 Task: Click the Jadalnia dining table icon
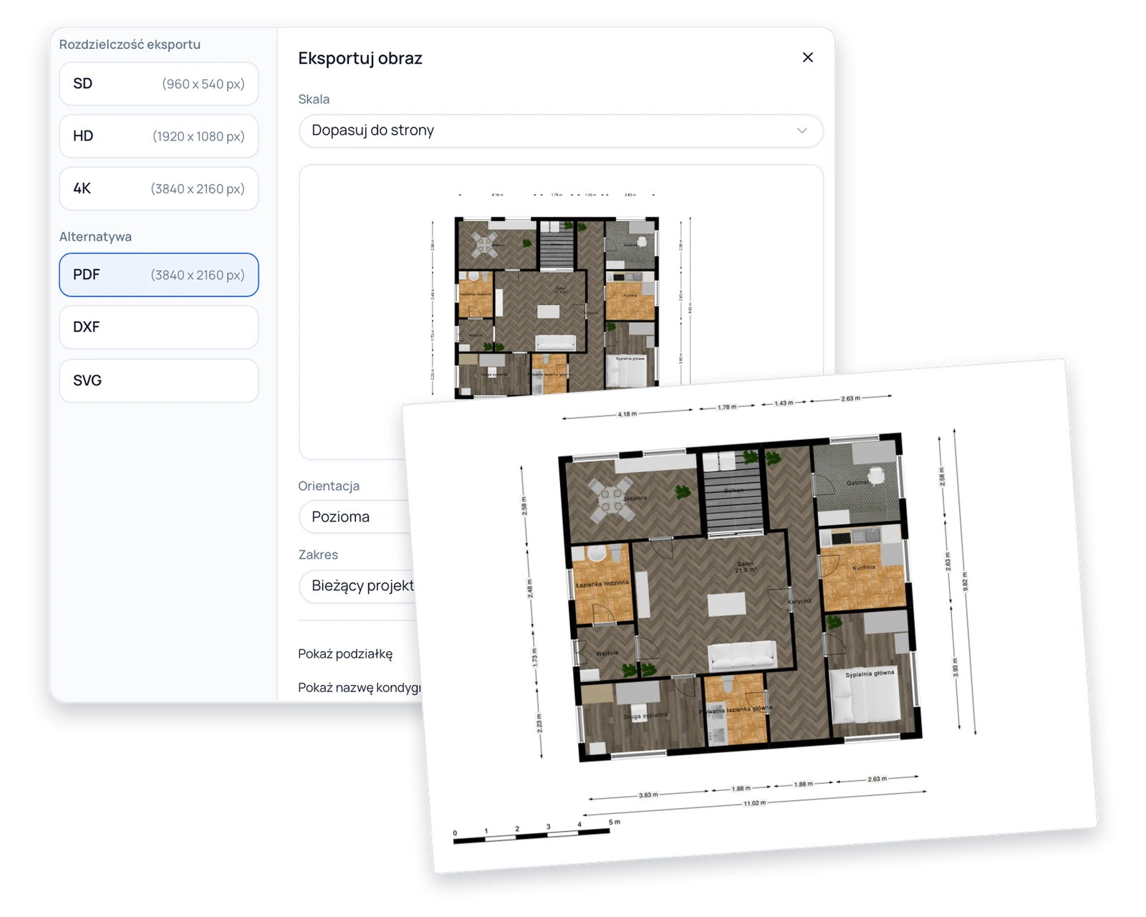point(611,499)
